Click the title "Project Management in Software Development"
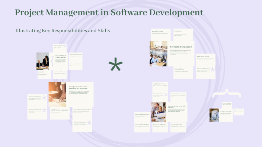 109,13
